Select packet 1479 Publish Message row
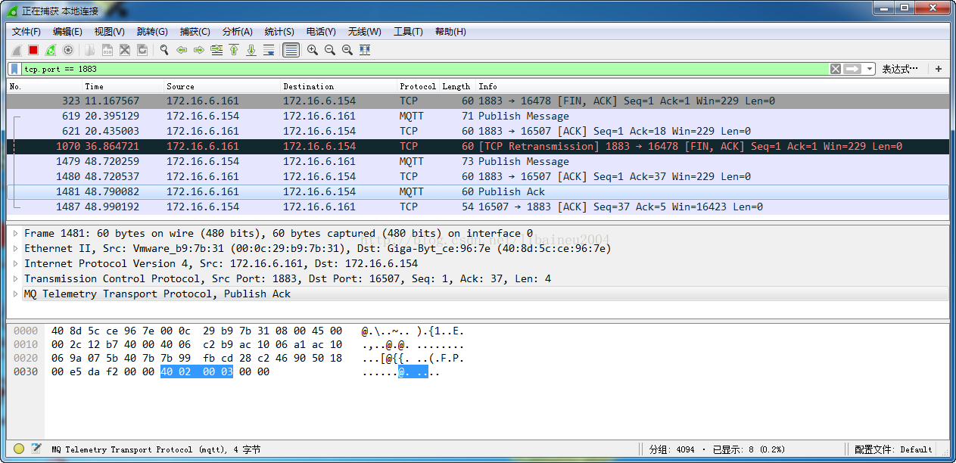The height and width of the screenshot is (463, 956). (478, 161)
